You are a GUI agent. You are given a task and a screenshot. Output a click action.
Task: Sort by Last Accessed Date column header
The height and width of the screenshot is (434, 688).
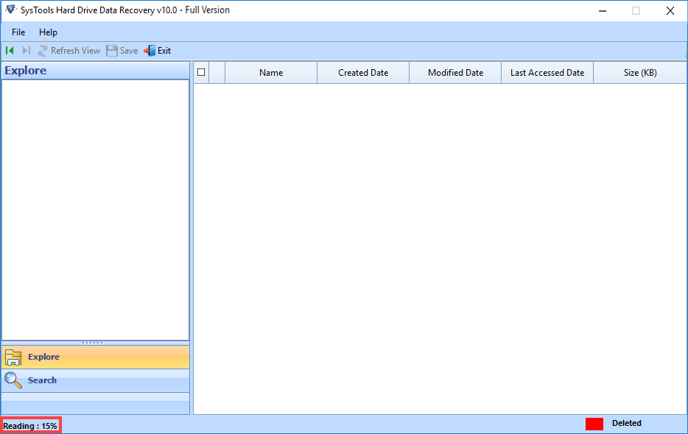click(547, 73)
